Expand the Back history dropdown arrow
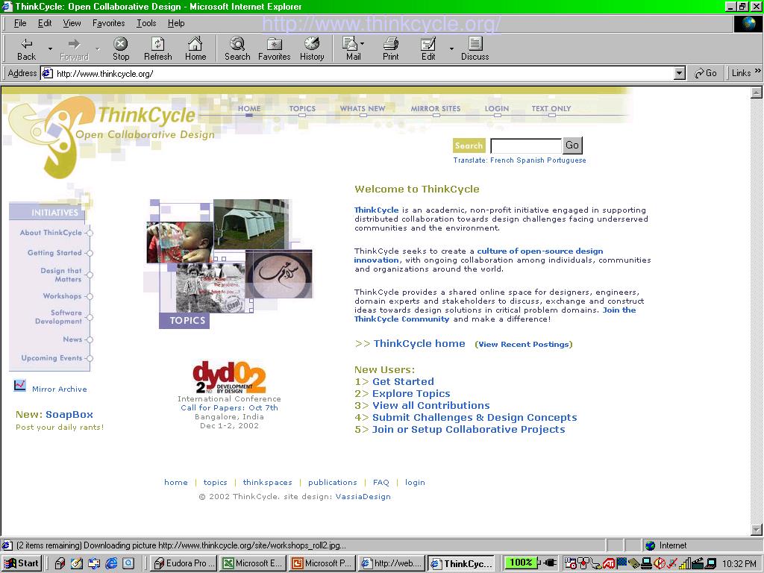This screenshot has width=764, height=573. pos(50,48)
